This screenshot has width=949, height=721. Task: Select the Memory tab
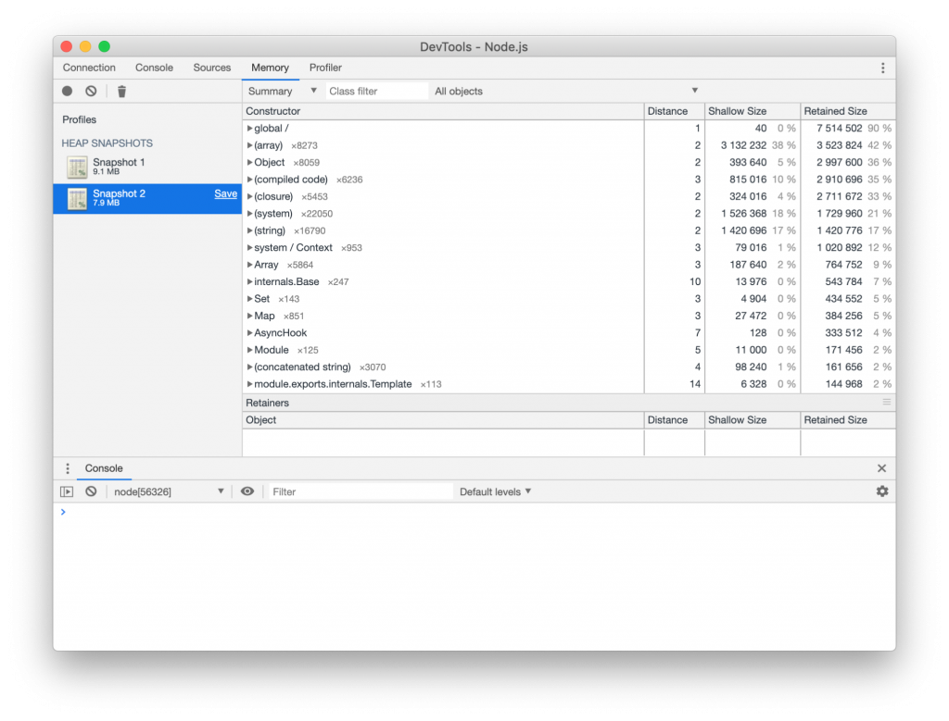(x=270, y=68)
